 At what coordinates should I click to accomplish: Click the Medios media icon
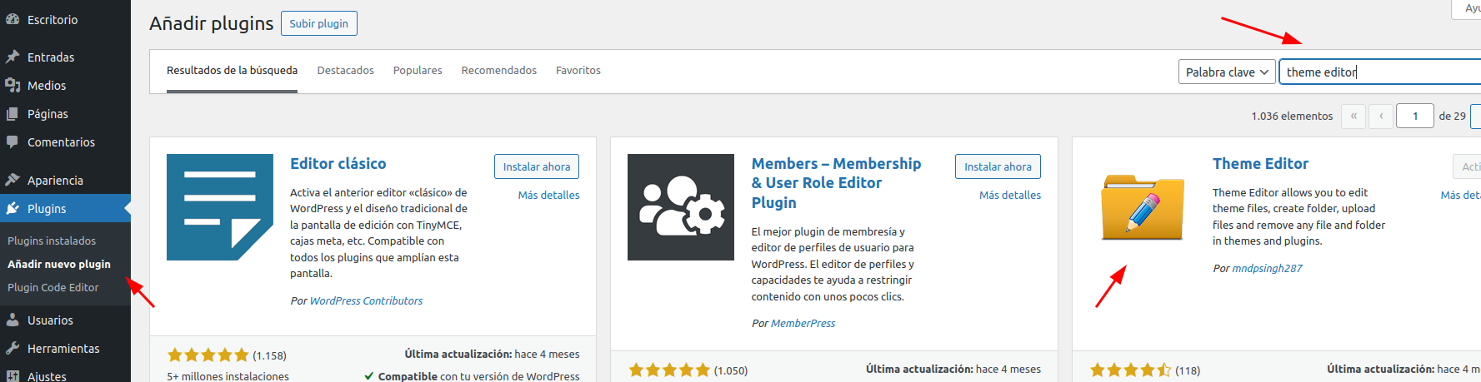pyautogui.click(x=13, y=85)
